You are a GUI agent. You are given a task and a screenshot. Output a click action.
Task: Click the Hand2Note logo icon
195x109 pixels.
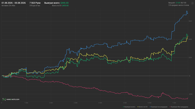pyautogui.click(x=4, y=99)
